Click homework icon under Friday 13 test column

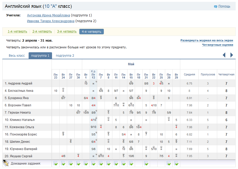[x=93, y=164]
